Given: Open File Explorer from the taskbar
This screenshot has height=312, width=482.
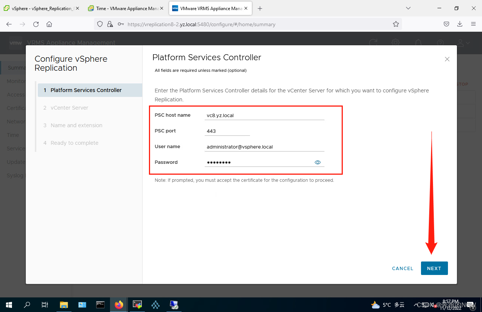Looking at the screenshot, I should tap(64, 305).
